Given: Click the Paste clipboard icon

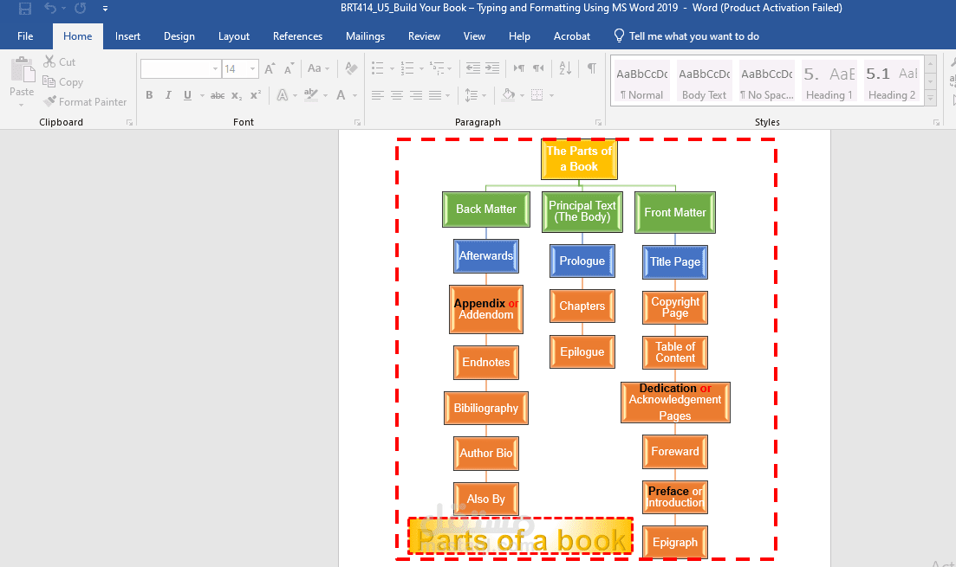Looking at the screenshot, I should point(23,69).
